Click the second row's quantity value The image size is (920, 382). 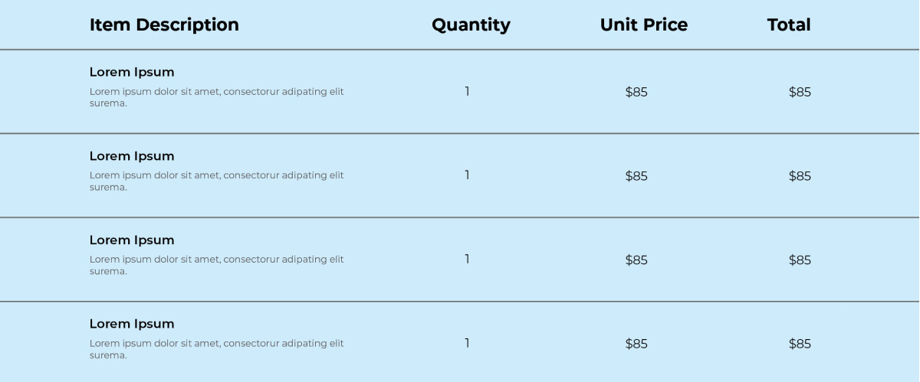[467, 175]
